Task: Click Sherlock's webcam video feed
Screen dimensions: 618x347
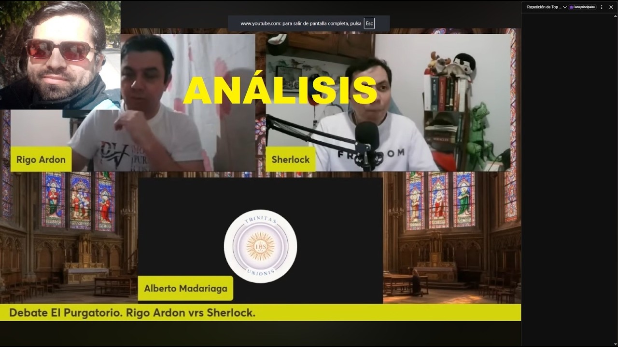Action: (x=389, y=102)
